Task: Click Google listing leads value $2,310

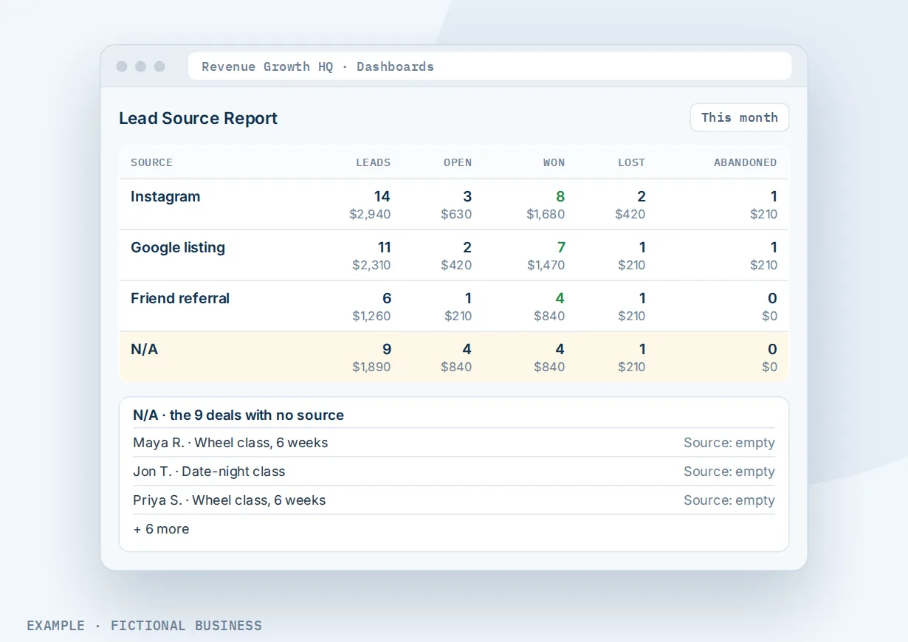Action: point(371,265)
